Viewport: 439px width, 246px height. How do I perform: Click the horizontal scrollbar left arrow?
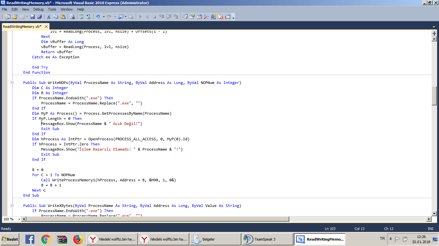click(24, 219)
